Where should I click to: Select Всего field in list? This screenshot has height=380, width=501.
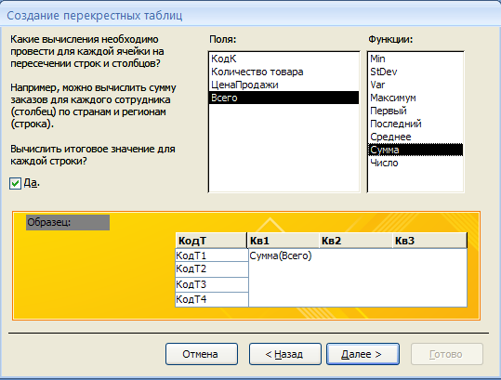pos(283,98)
